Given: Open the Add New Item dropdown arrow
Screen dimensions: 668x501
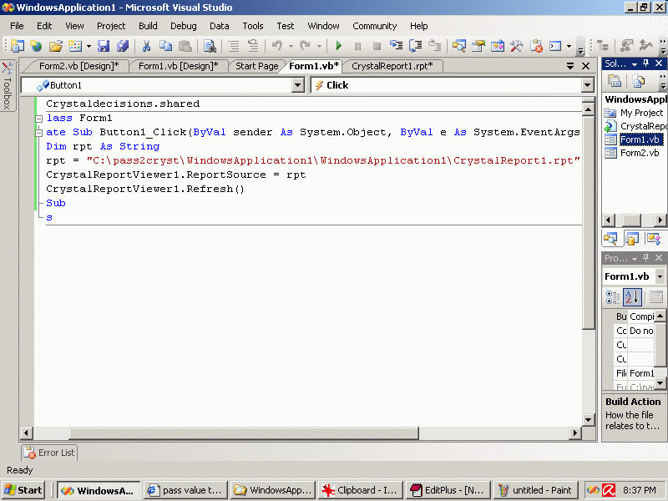Looking at the screenshot, I should click(x=89, y=46).
